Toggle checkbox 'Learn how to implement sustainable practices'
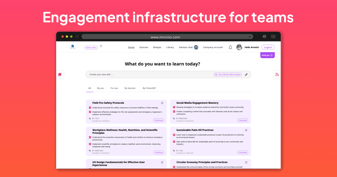337x177 pixels. 174,135
